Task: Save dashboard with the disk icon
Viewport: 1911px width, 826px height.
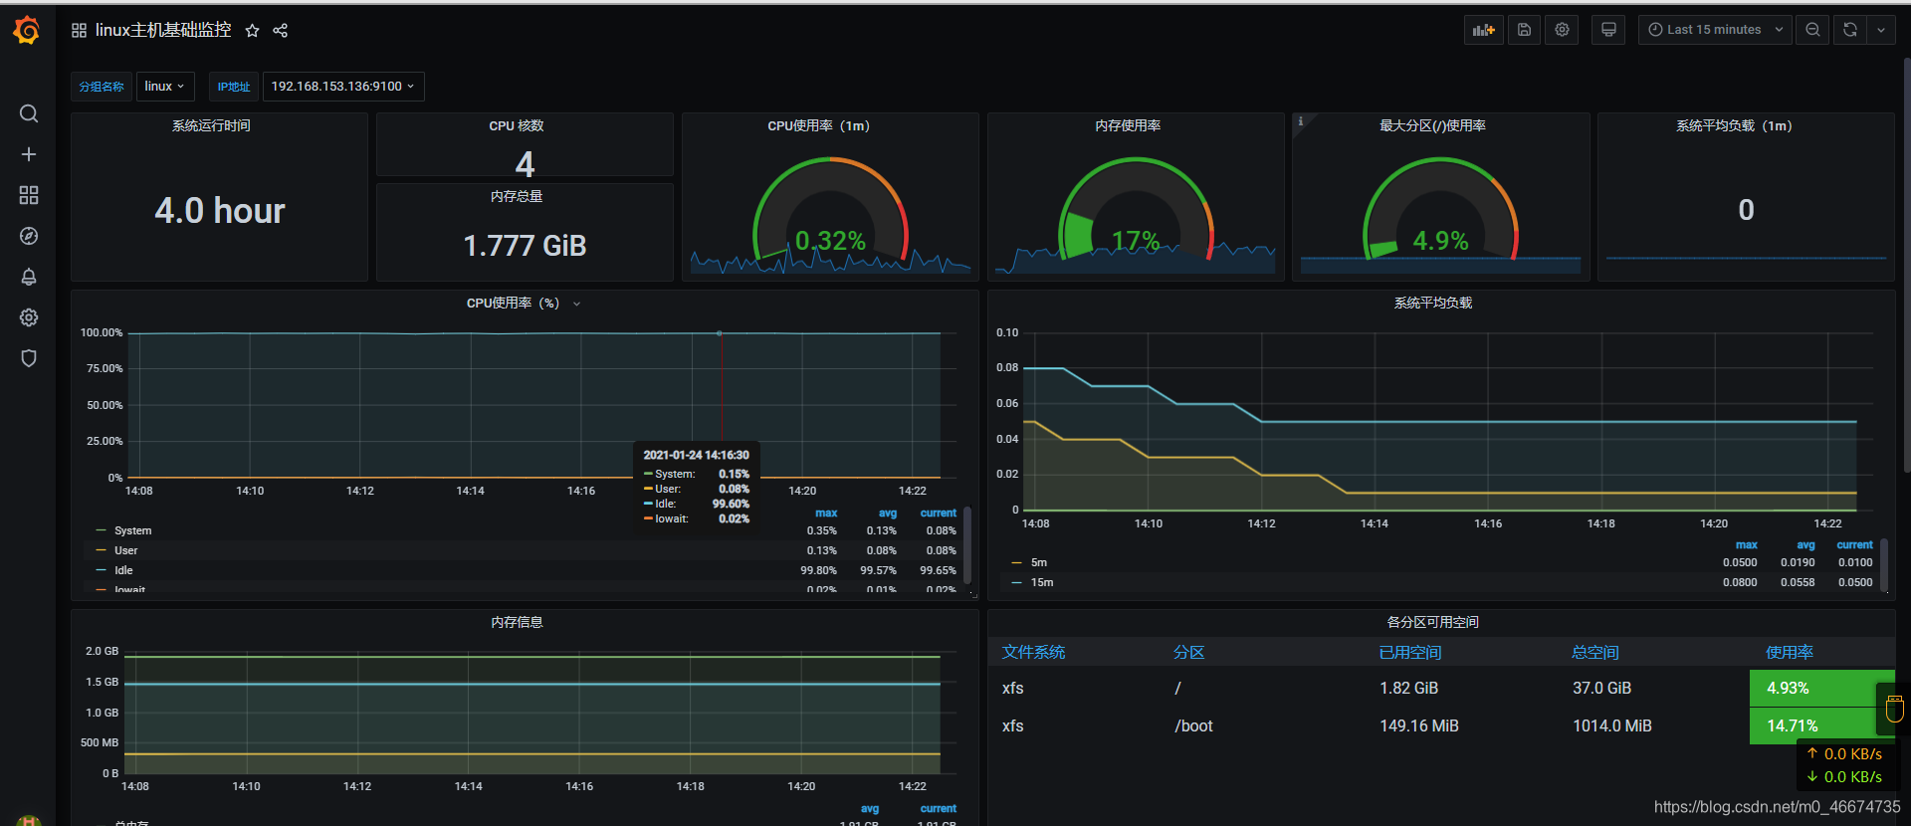Action: [1524, 30]
